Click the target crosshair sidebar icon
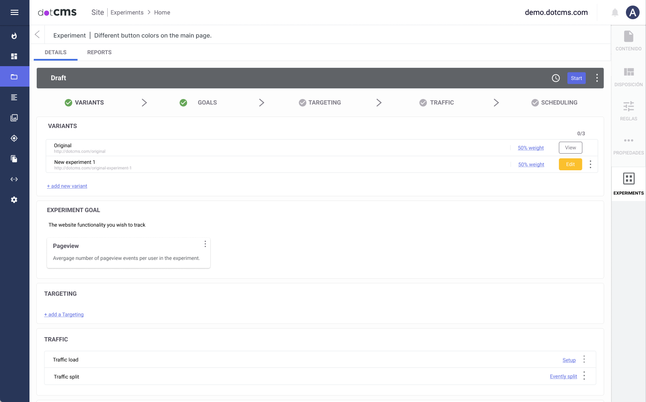 click(x=14, y=138)
